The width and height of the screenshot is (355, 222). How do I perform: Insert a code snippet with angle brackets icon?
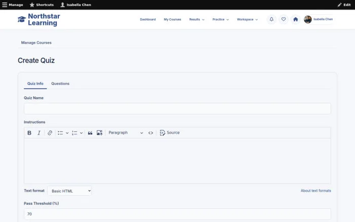click(x=151, y=133)
